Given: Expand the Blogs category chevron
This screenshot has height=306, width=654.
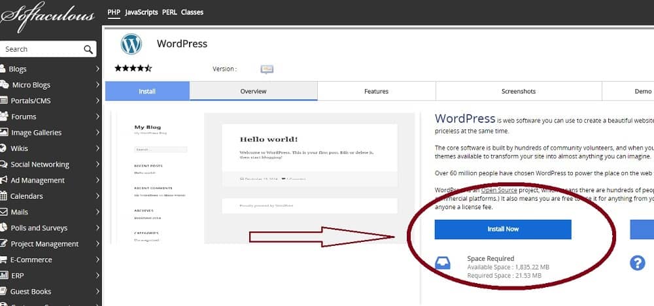Looking at the screenshot, I should pos(97,69).
